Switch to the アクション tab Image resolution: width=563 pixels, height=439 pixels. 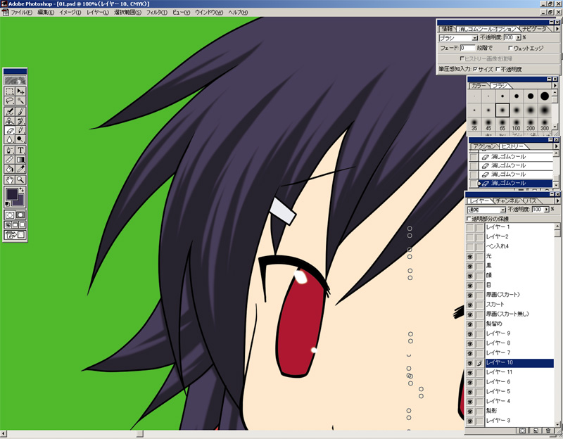[x=483, y=146]
